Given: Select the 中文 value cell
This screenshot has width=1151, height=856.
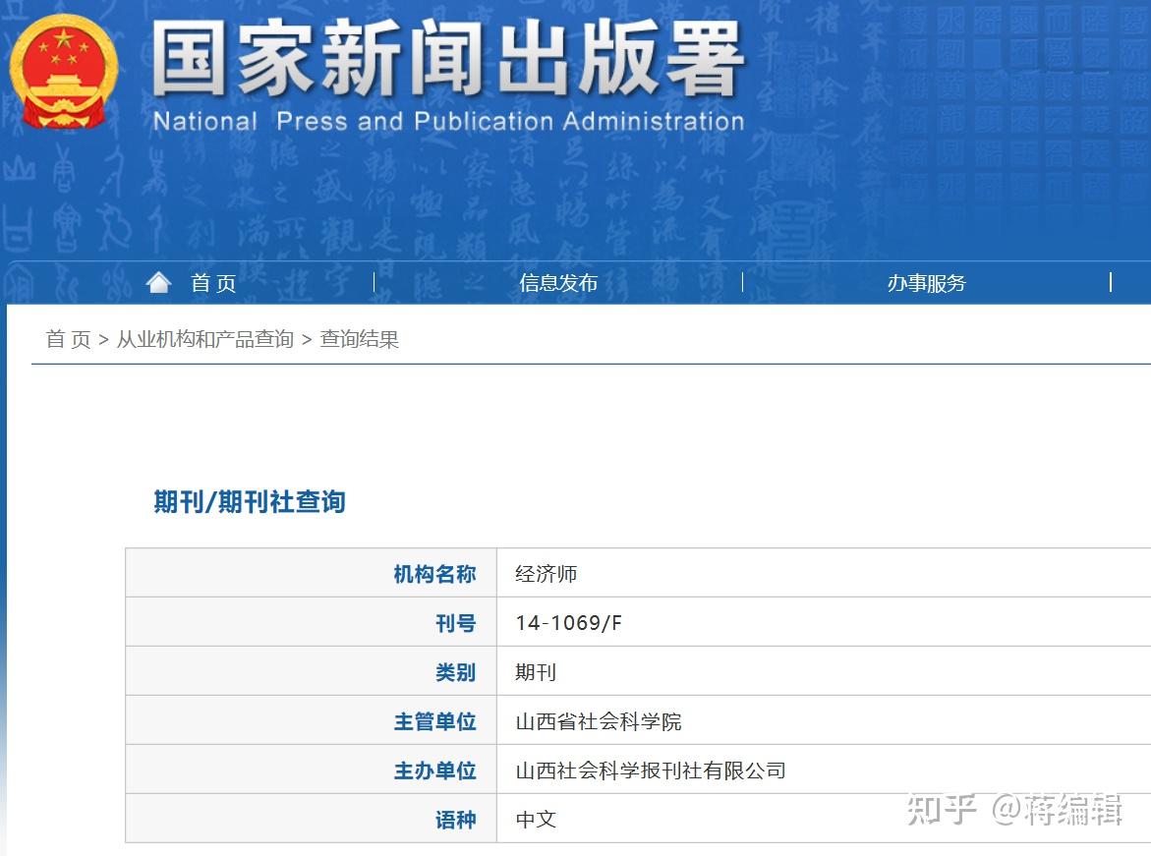Looking at the screenshot, I should [x=824, y=819].
